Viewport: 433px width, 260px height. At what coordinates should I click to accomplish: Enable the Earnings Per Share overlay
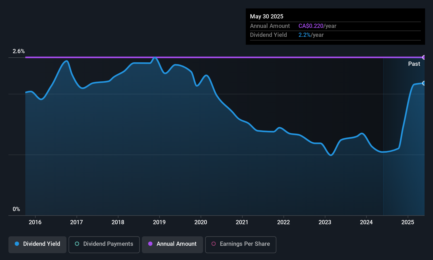click(240, 244)
